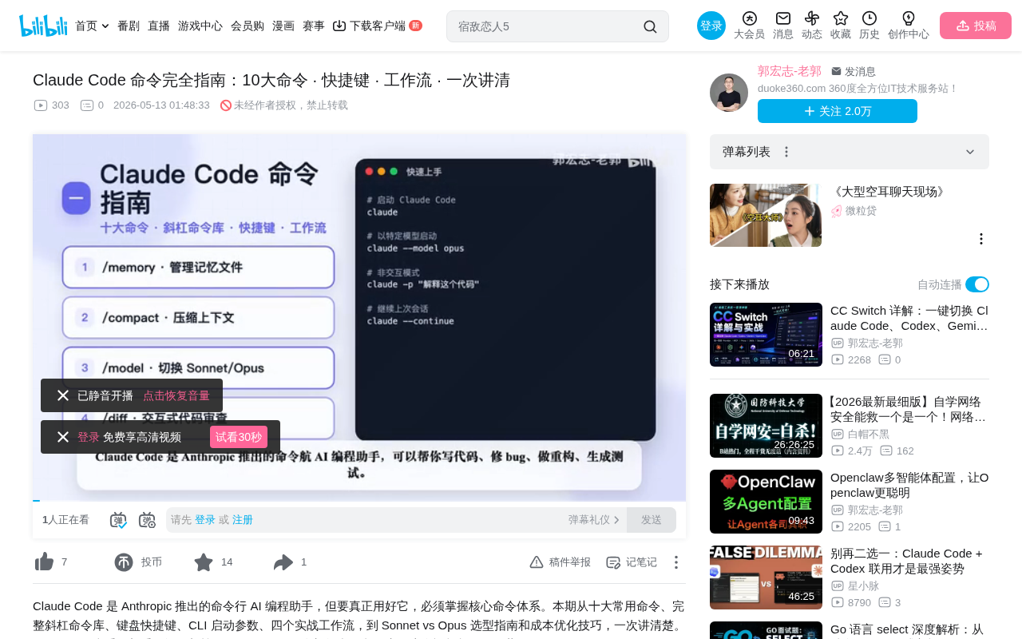
Task: Click 发送 danmaku send button
Action: coord(652,520)
